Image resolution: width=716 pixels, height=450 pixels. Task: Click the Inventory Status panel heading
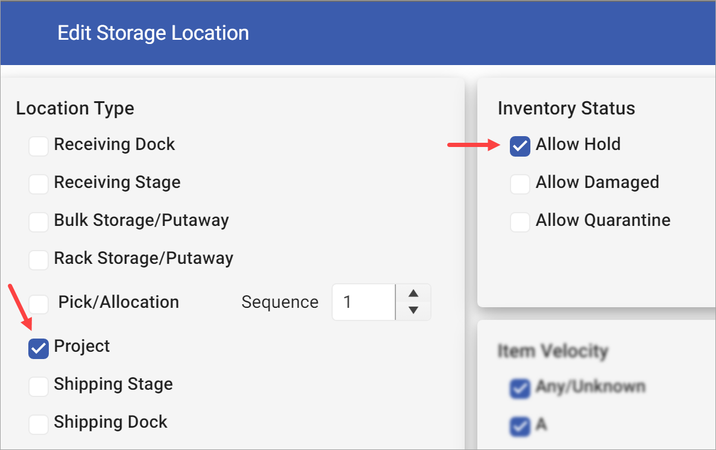(567, 108)
